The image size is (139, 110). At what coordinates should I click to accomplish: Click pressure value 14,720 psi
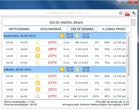pyautogui.click(x=119, y=56)
